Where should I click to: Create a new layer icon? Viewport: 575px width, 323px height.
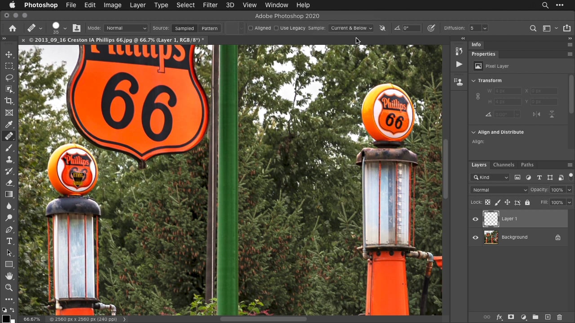548,317
